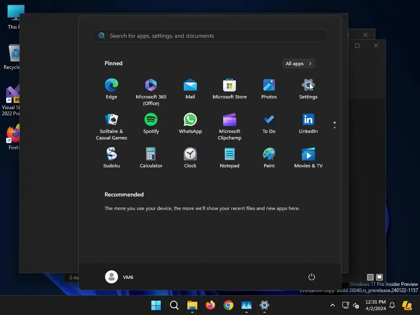Go to next pinned apps page dot
This screenshot has height=315, width=420.
(x=335, y=128)
